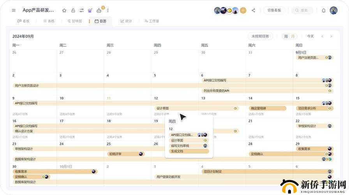Viewport: 349px width, 195px height.
Task: Star the App产品研发 project
Action: (64, 11)
